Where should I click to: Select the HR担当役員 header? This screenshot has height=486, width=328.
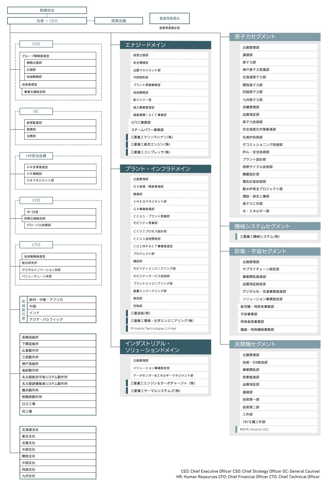pyautogui.click(x=36, y=156)
